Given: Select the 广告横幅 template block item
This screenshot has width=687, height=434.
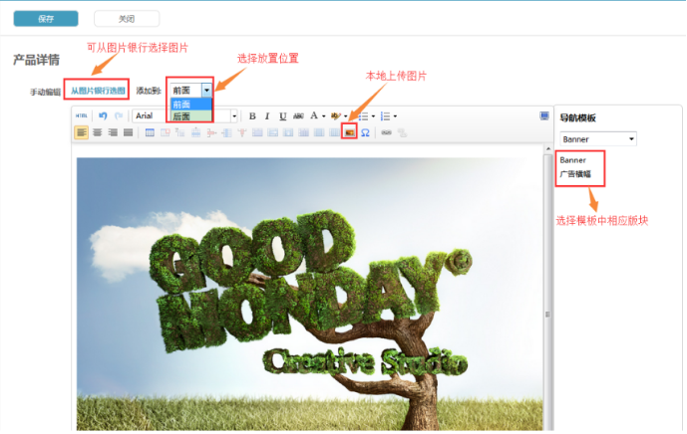Looking at the screenshot, I should tap(575, 174).
